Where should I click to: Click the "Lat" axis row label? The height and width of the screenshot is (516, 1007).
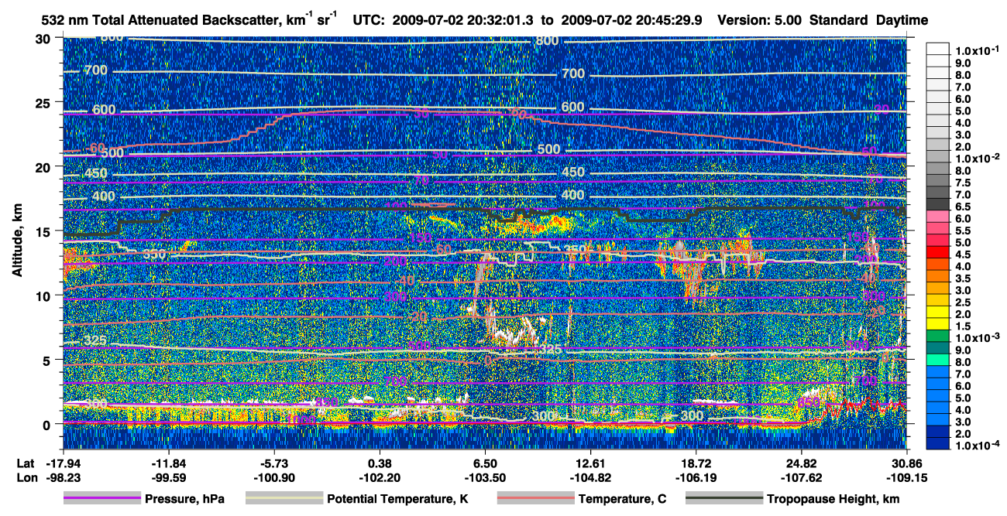coord(26,463)
